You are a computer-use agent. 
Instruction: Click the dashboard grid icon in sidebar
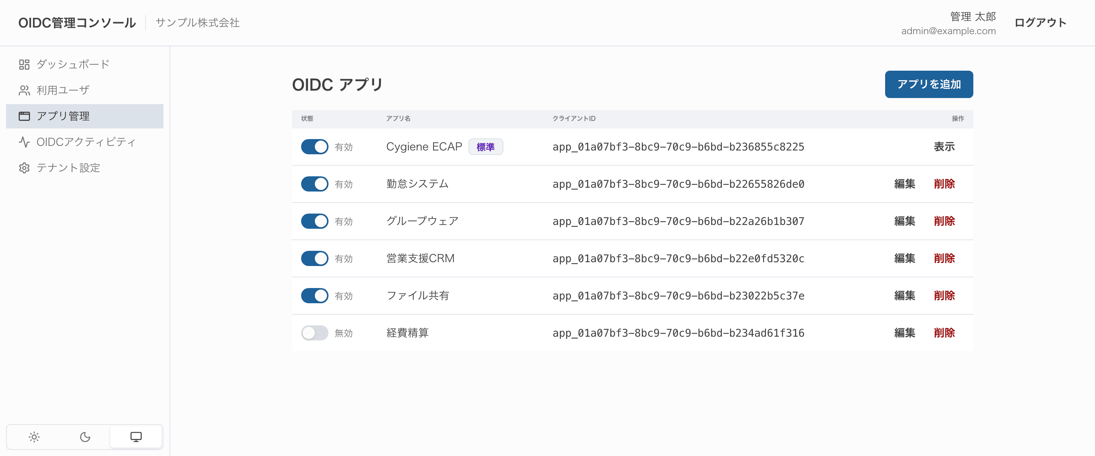pos(24,65)
